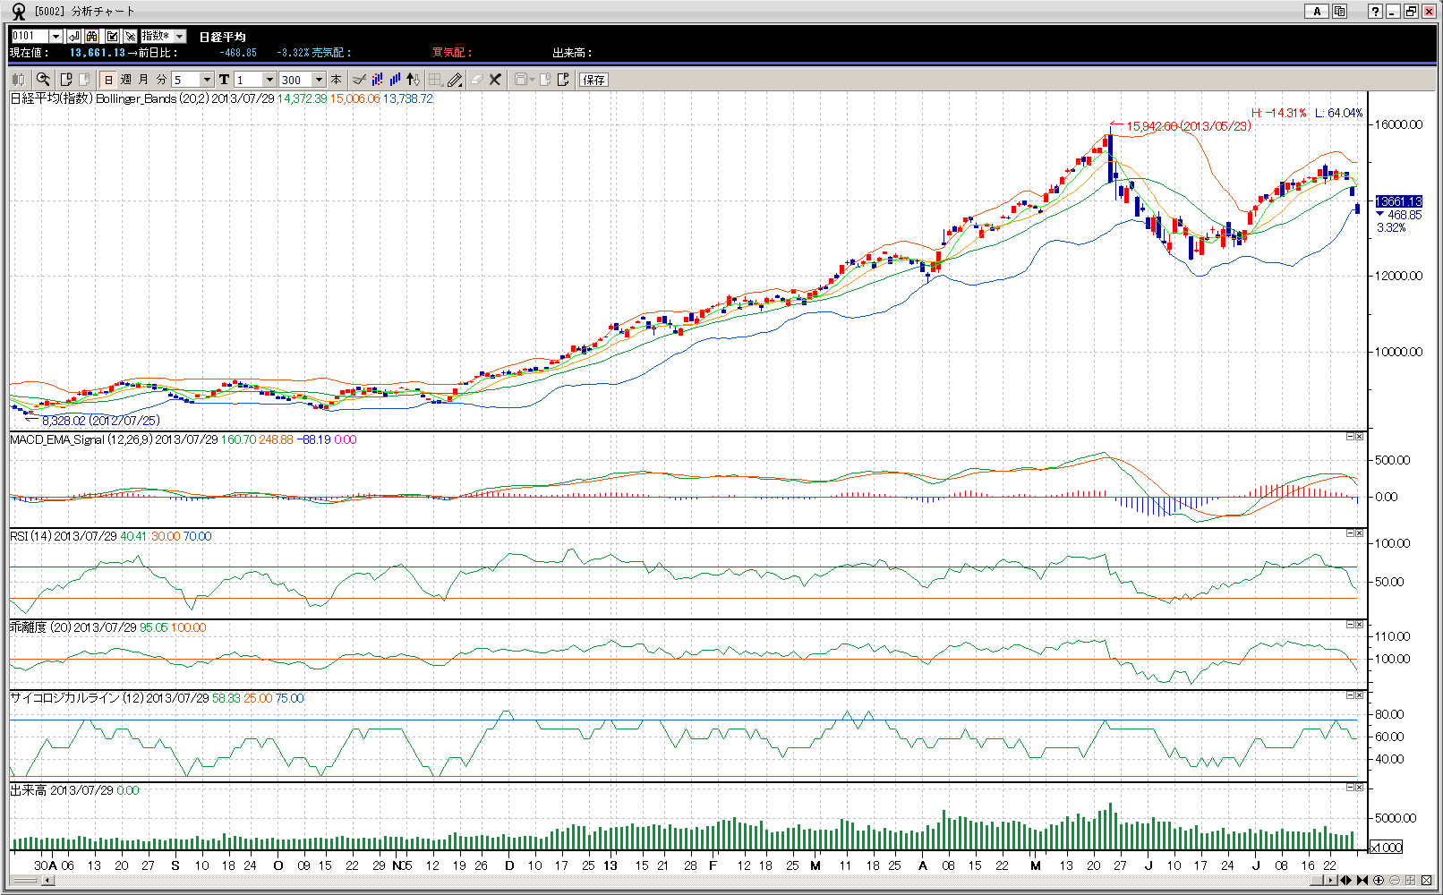Switch chart to monthly (月) period
This screenshot has width=1443, height=895.
coord(143,80)
